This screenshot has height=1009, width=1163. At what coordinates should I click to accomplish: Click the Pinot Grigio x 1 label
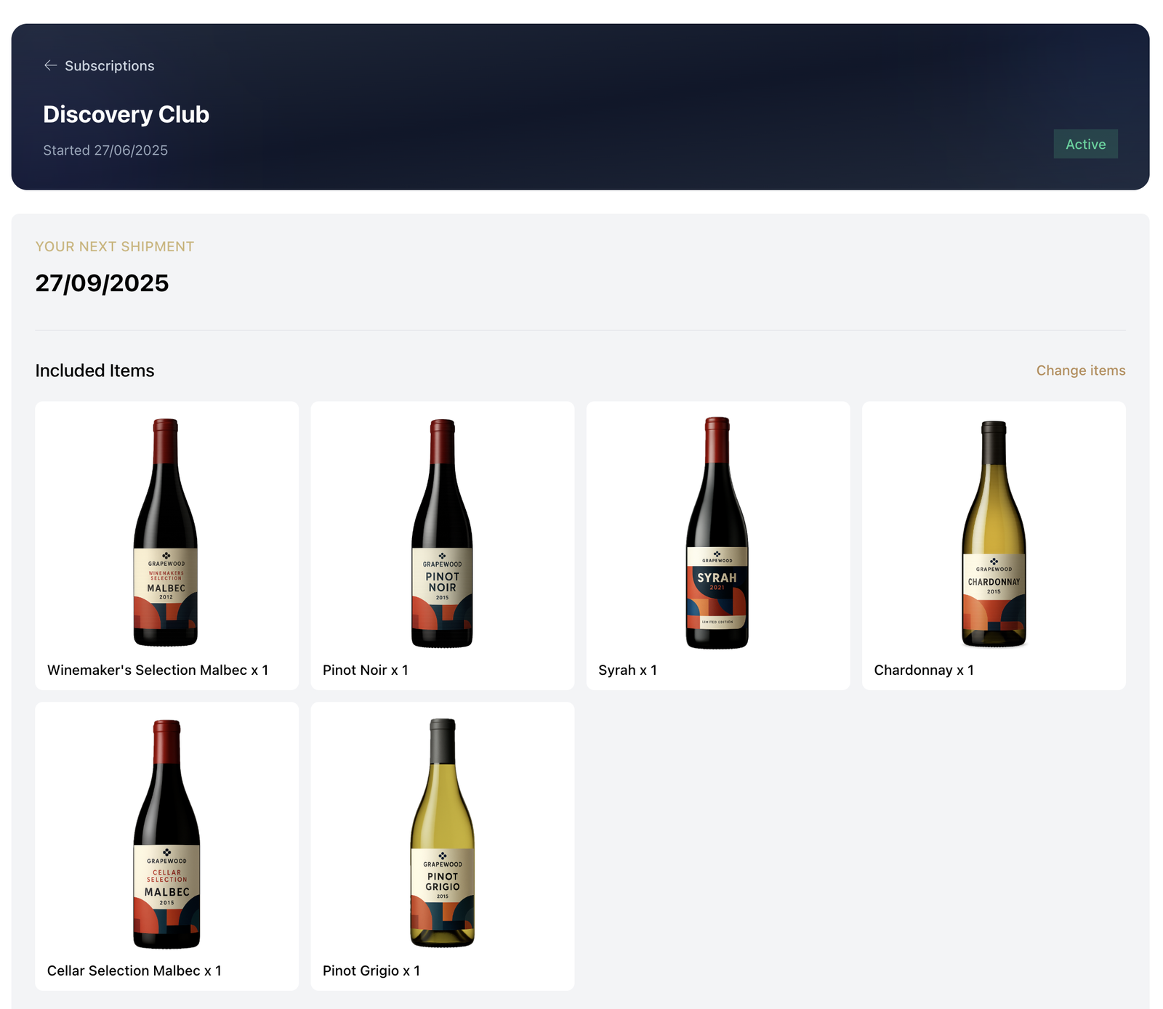371,970
